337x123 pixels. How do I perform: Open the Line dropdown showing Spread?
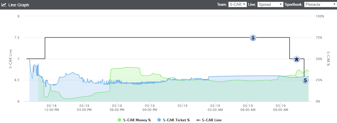[270, 5]
